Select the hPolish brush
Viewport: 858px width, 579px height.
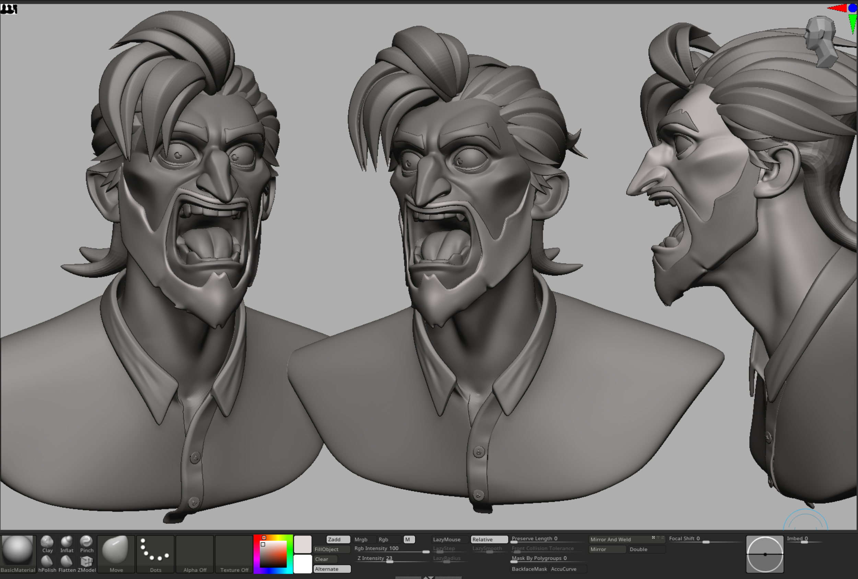[47, 564]
